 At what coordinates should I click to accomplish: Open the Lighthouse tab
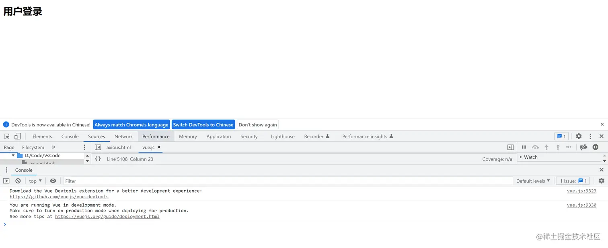tap(283, 136)
